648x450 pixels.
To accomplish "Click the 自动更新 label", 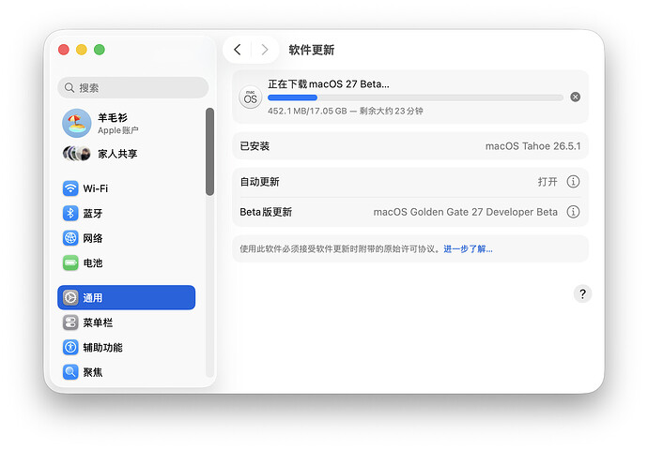I will pos(259,182).
